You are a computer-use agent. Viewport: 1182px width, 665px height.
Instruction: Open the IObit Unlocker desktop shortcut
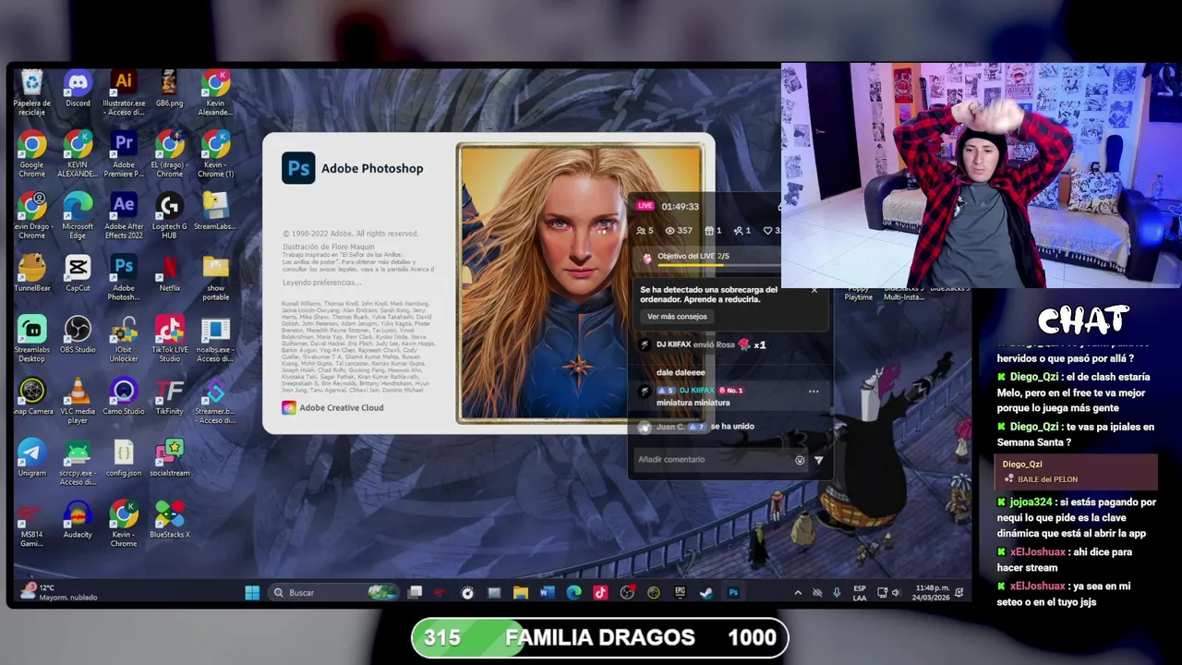point(124,339)
